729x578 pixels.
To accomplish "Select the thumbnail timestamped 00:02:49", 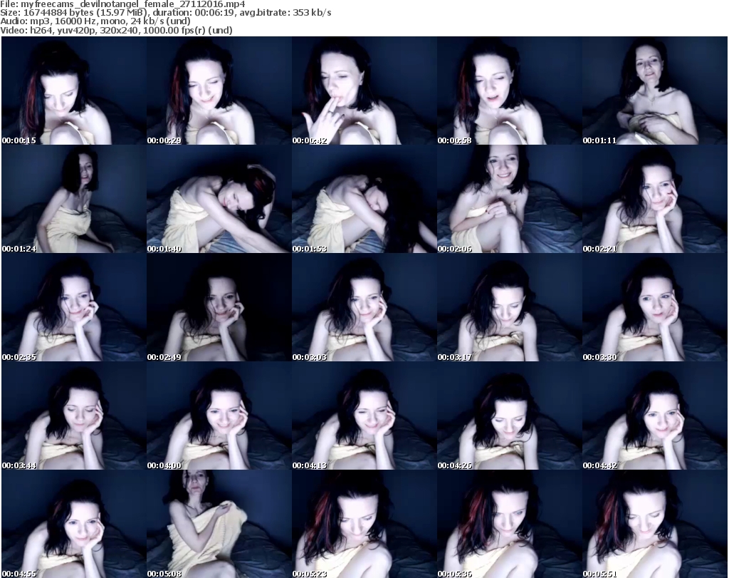I will point(219,307).
